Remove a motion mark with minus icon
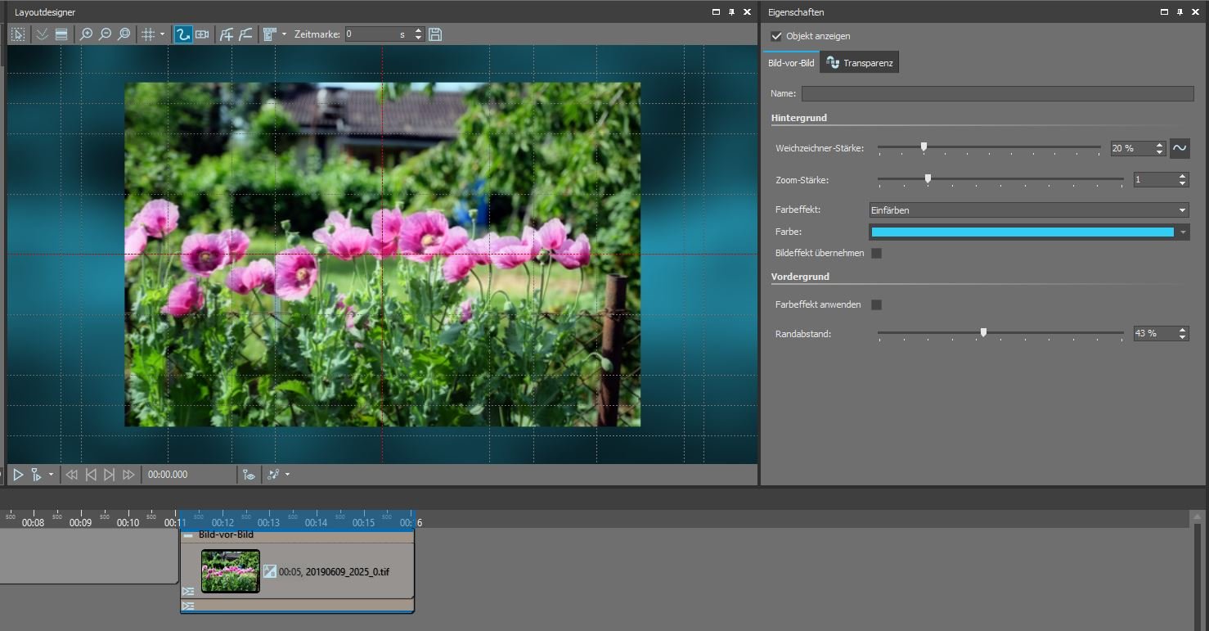Viewport: 1209px width, 631px height. tap(245, 34)
